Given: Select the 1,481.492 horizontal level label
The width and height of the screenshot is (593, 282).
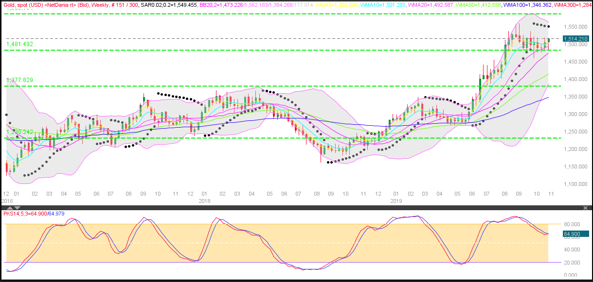Looking at the screenshot, I should click(19, 44).
